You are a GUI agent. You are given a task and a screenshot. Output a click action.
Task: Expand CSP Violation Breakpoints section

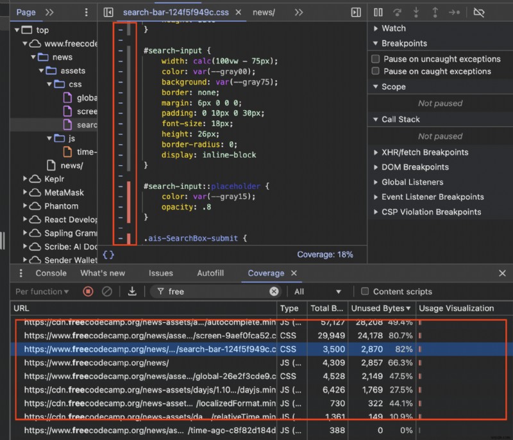(376, 212)
